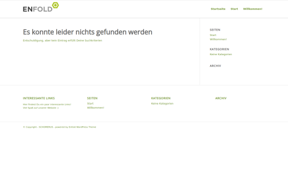This screenshot has width=288, height=180.
Task: Open Willkommen! link under sidebar Seiten
Action: [218, 39]
